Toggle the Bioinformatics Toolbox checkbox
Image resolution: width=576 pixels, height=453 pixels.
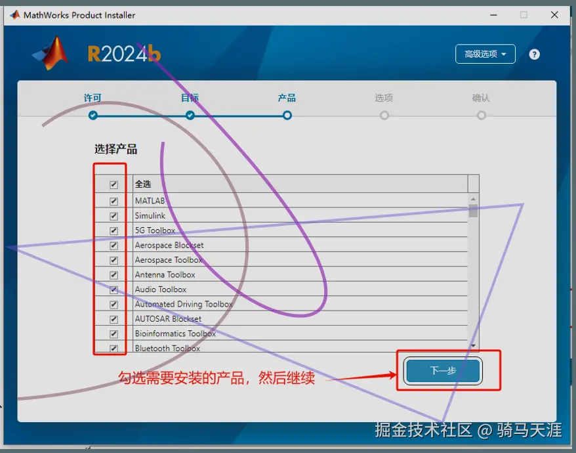(113, 334)
